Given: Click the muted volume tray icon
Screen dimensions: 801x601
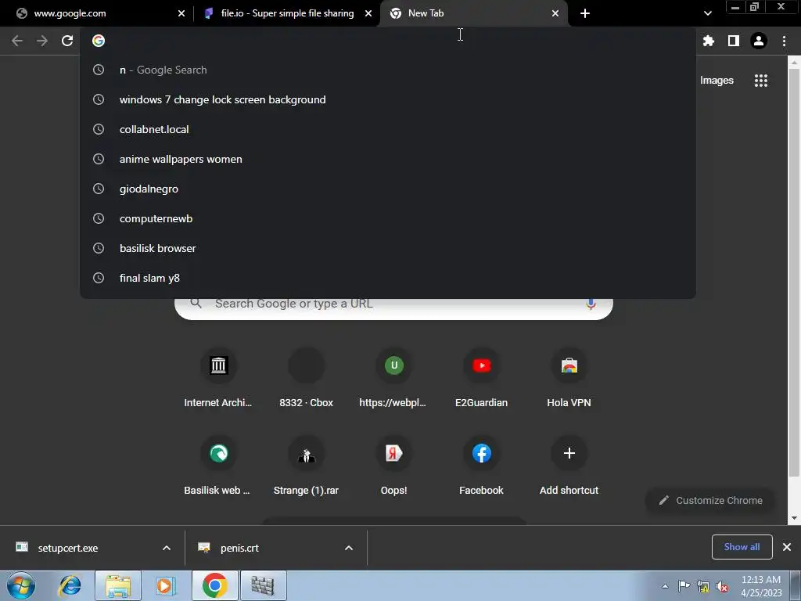Looking at the screenshot, I should pyautogui.click(x=722, y=587).
